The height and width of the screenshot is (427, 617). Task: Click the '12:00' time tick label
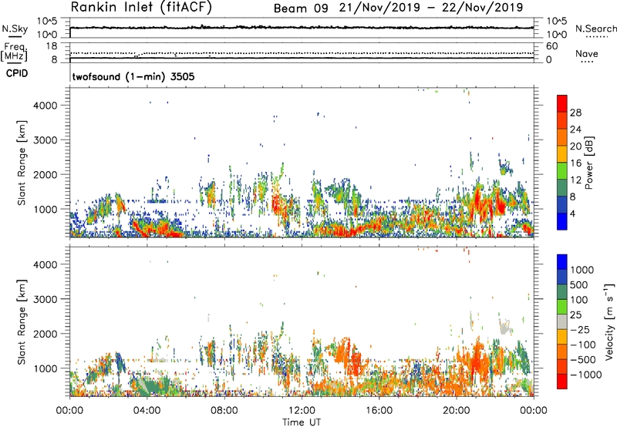(302, 411)
